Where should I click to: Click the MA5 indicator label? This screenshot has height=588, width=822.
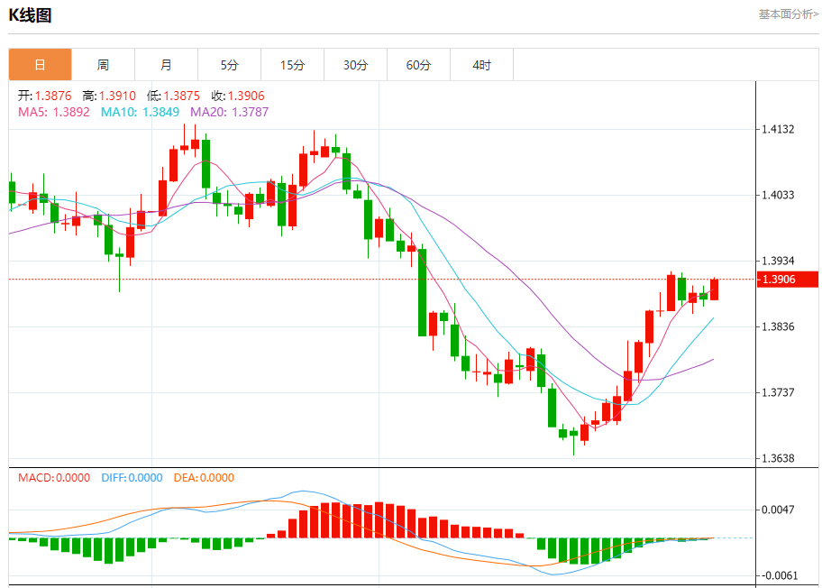click(54, 112)
